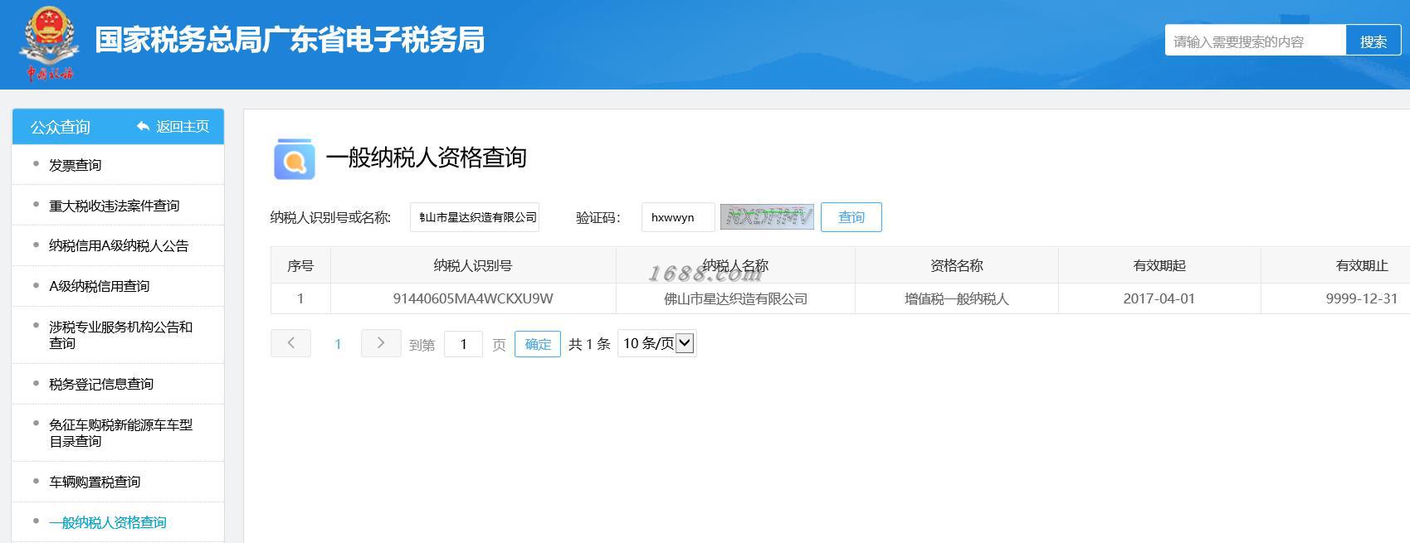Screen dimensions: 1410x543
Task: Refresh the captcha image
Action: (767, 216)
